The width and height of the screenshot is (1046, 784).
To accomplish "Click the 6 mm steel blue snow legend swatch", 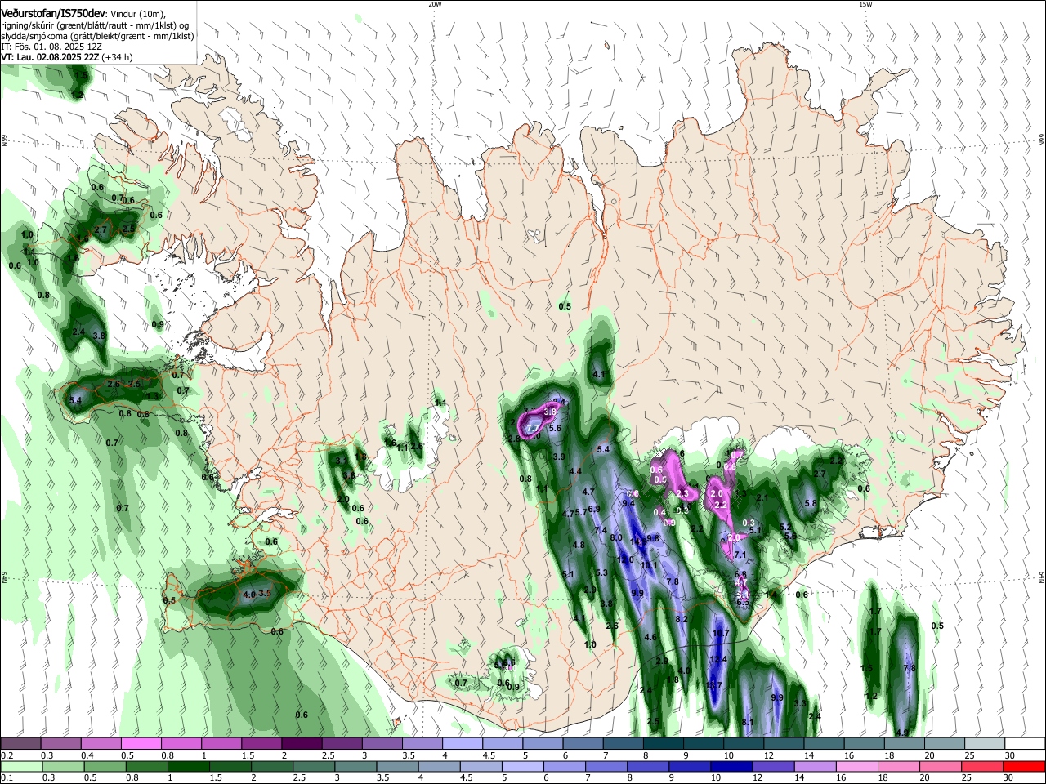I will 583,743.
